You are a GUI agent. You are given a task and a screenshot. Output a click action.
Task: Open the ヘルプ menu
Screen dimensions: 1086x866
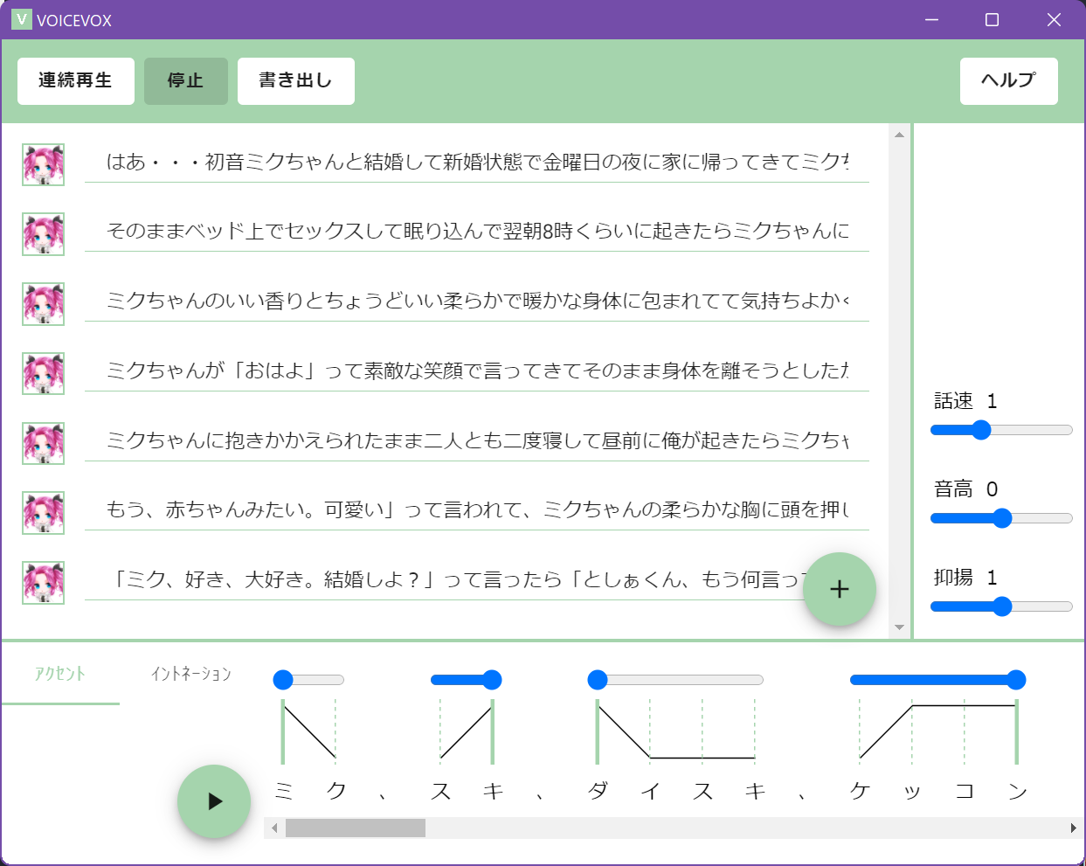(x=1008, y=81)
